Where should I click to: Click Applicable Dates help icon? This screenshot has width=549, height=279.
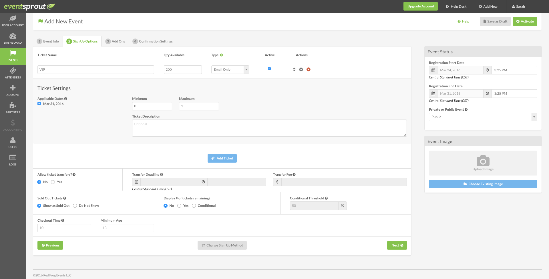pos(66,99)
